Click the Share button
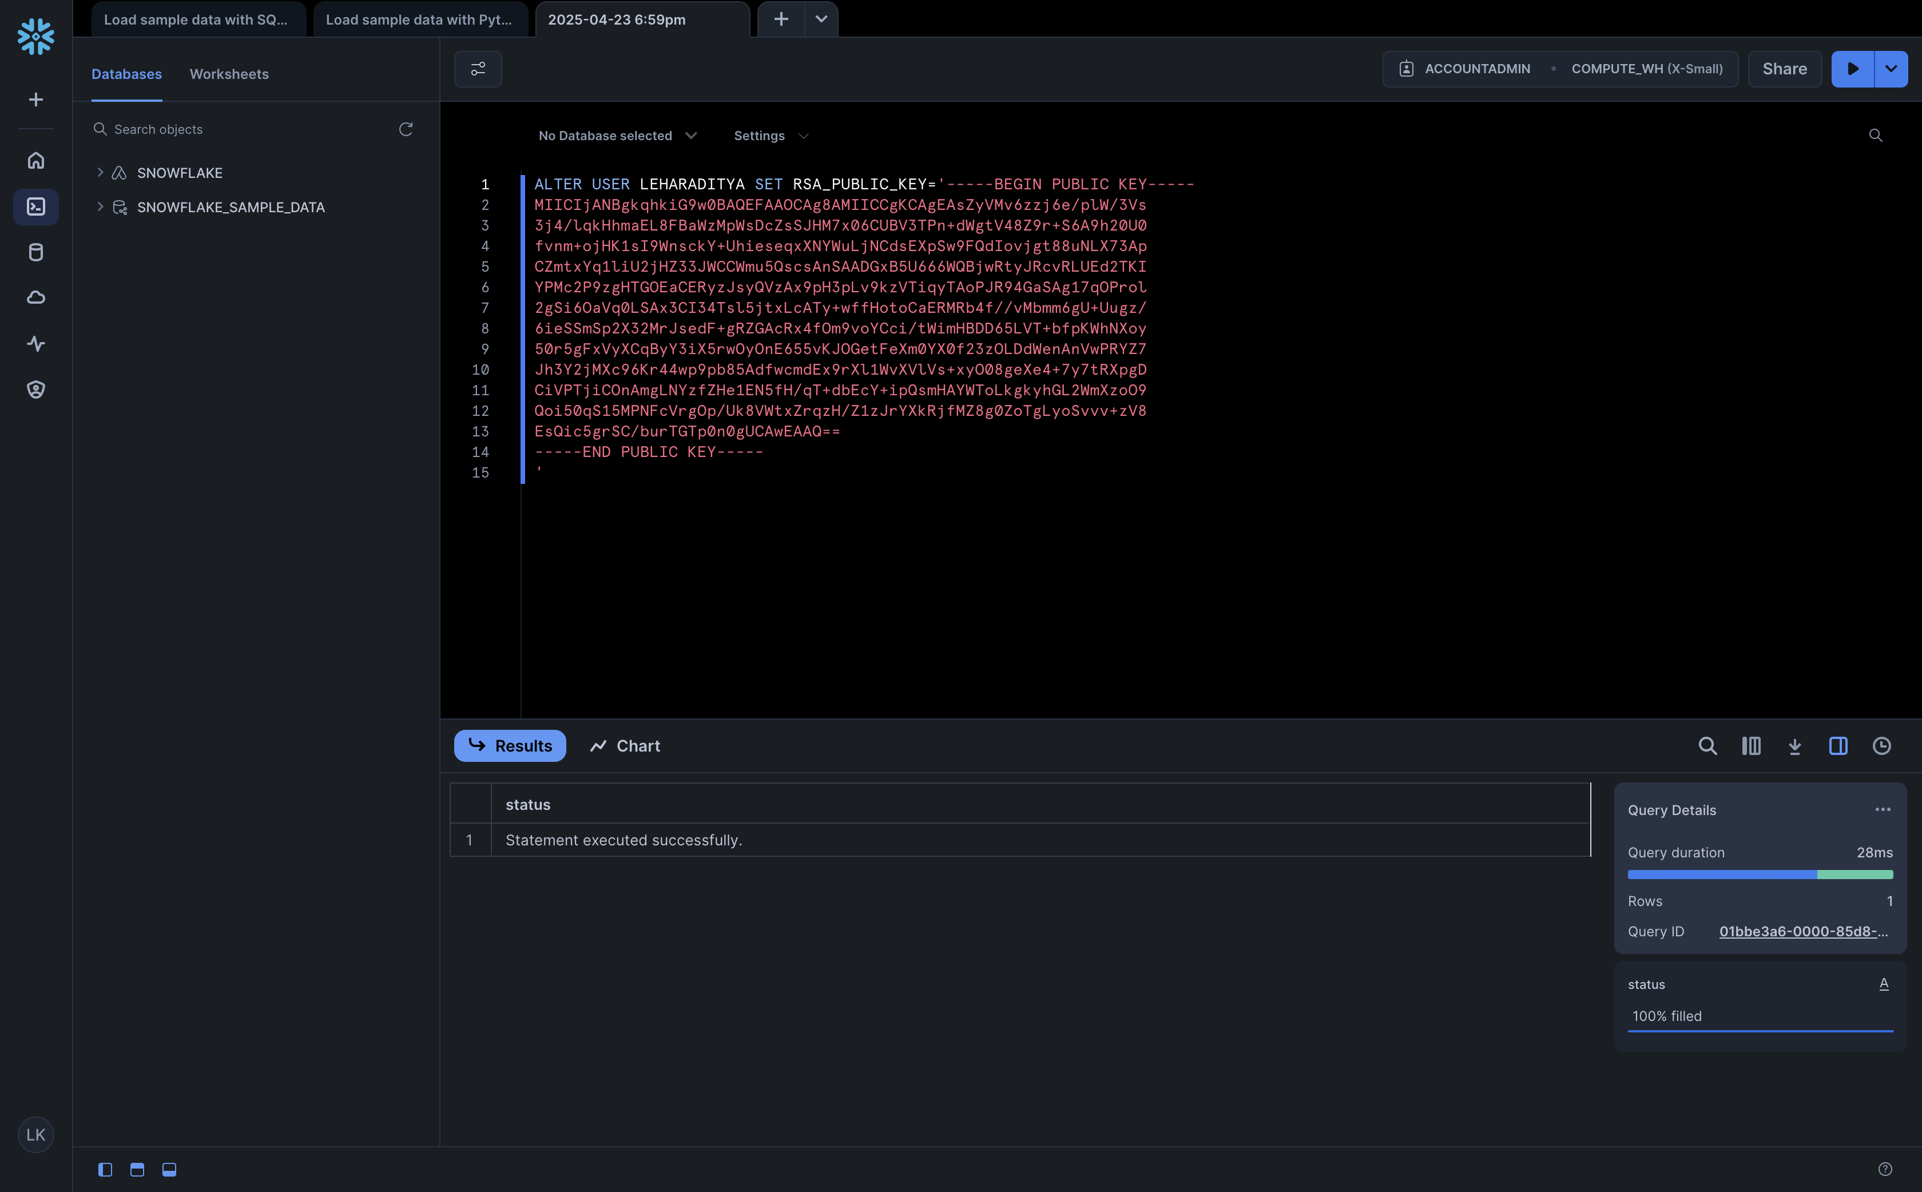Image resolution: width=1922 pixels, height=1192 pixels. click(1784, 69)
